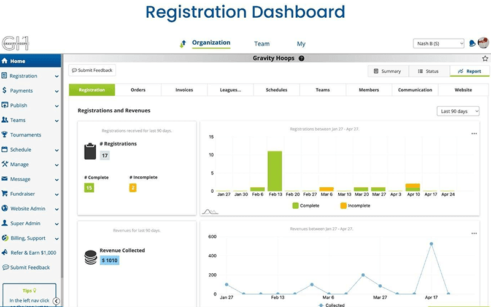
Task: Expand the Fundraiser sidebar chevron
Action: 56,194
